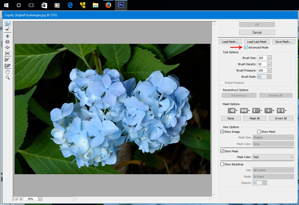This screenshot has height=205, width=299.
Task: Click the preview vertical scrollbar up arrow
Action: click(214, 24)
